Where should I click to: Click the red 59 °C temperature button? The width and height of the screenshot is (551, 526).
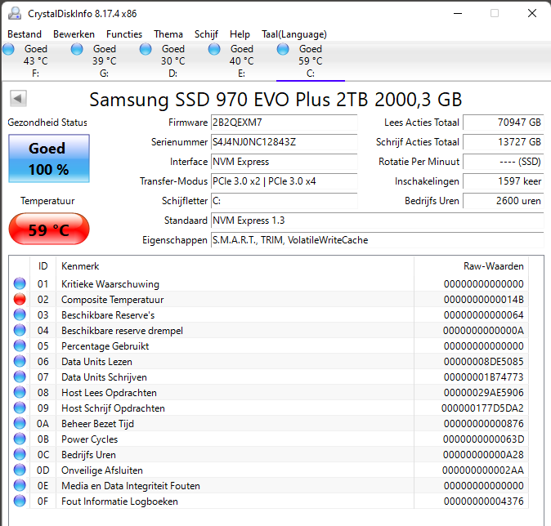click(49, 229)
